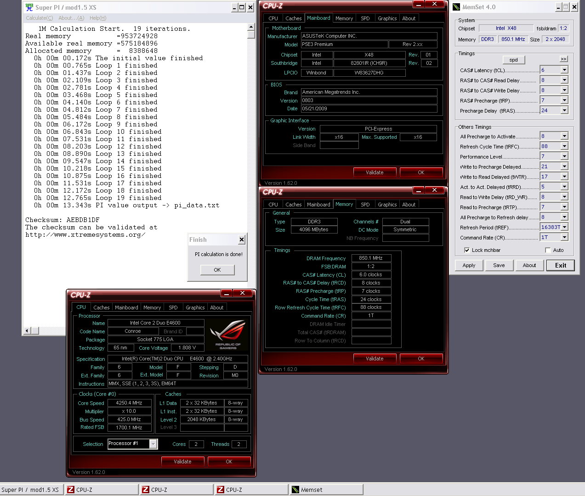Open Caches tab in Memory CPU-Z window
585x496 pixels.
point(293,205)
